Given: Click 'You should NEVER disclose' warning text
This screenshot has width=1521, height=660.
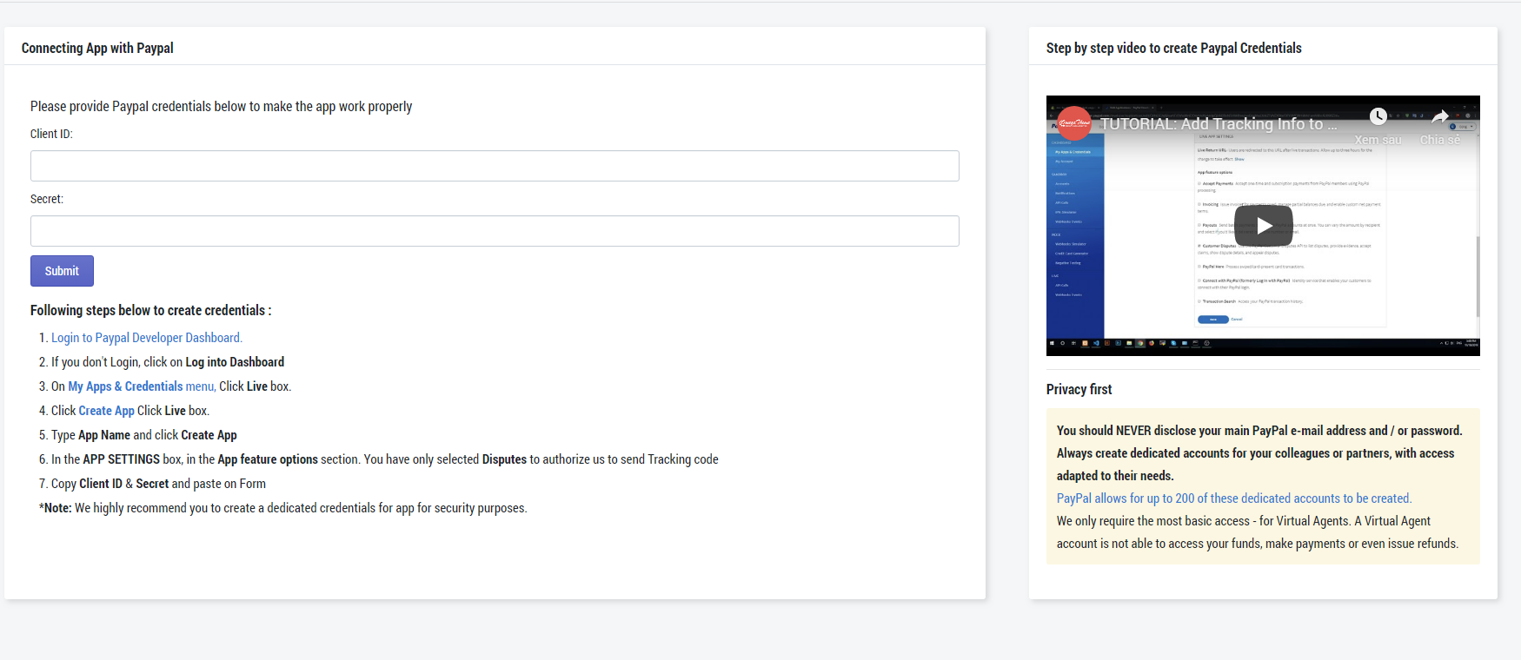Looking at the screenshot, I should pyautogui.click(x=1259, y=453).
